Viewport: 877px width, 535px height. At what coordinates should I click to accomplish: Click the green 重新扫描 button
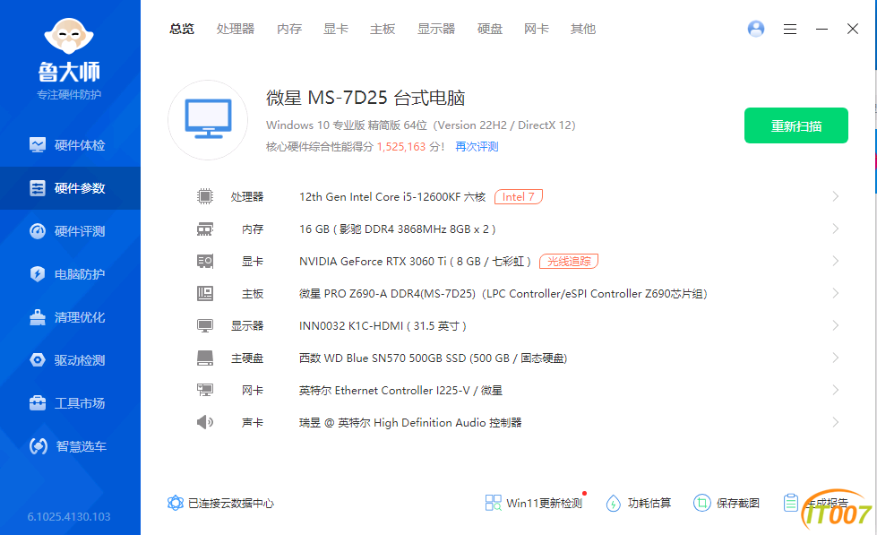click(795, 125)
